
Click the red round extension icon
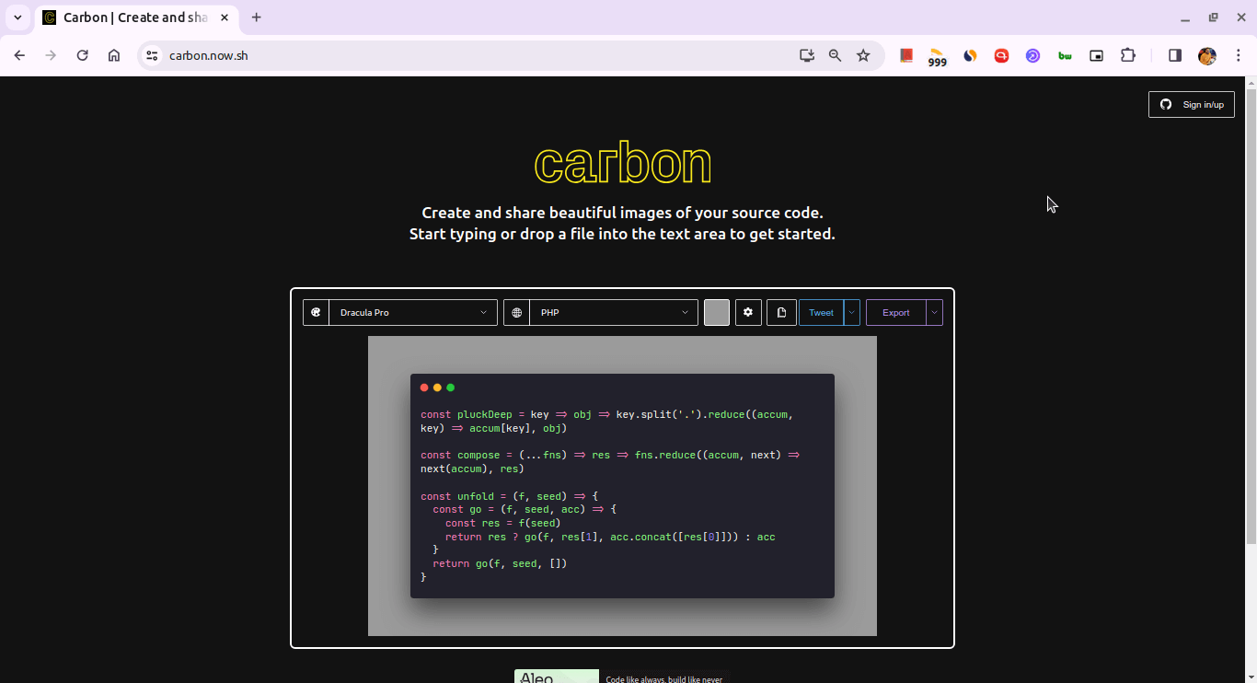pos(1001,55)
